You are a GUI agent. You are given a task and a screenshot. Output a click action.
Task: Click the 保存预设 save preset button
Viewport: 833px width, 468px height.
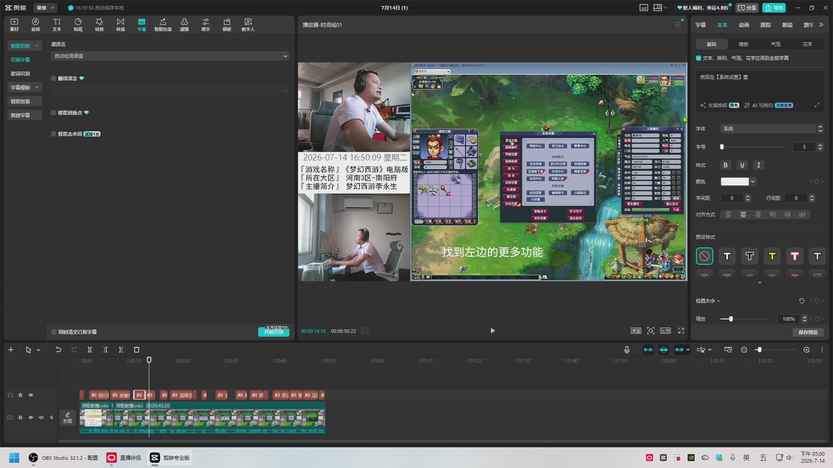pyautogui.click(x=808, y=332)
